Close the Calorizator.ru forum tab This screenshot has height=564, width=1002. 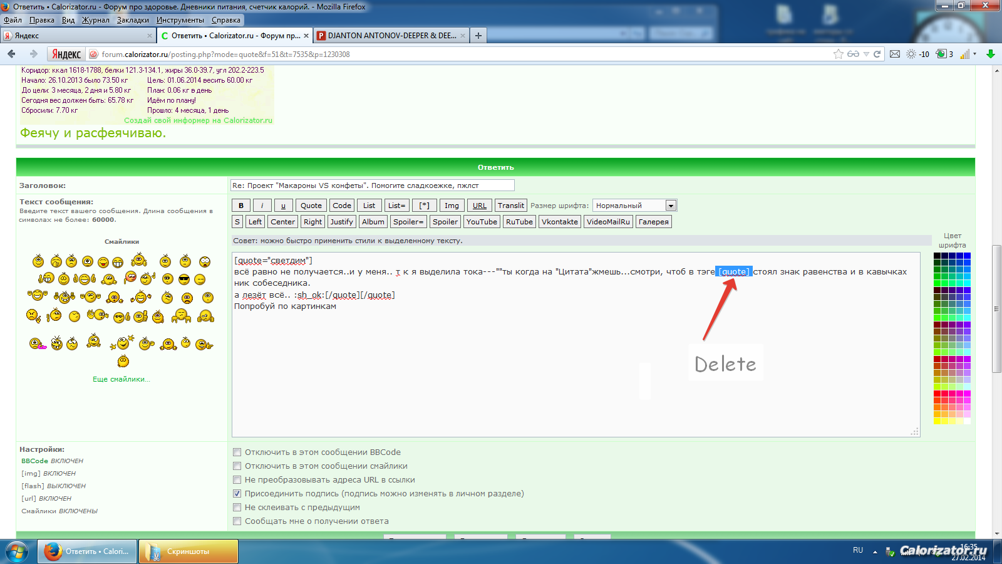point(306,36)
